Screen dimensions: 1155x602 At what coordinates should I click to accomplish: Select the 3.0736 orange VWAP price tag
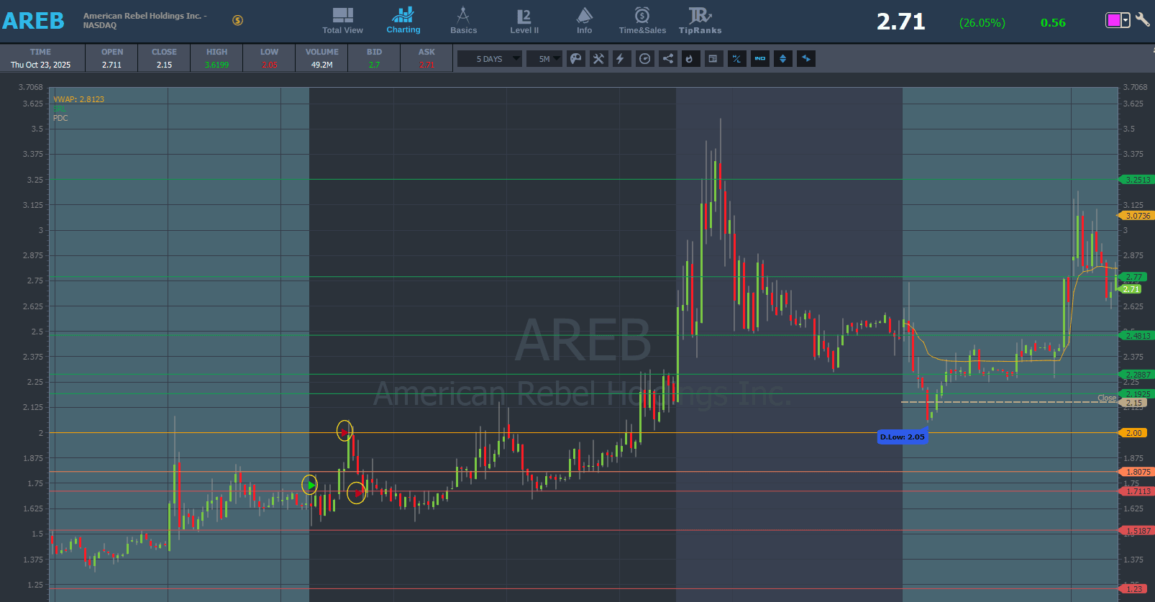point(1137,216)
